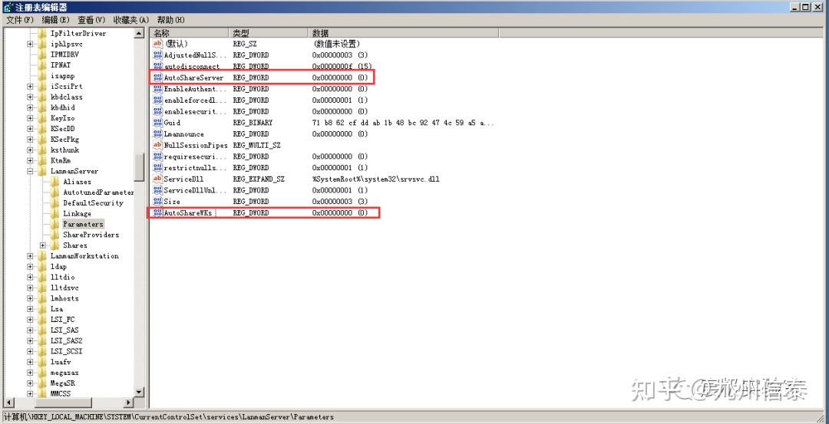The height and width of the screenshot is (424, 829).
Task: Click the autodisconnect value icon
Action: pyautogui.click(x=157, y=67)
